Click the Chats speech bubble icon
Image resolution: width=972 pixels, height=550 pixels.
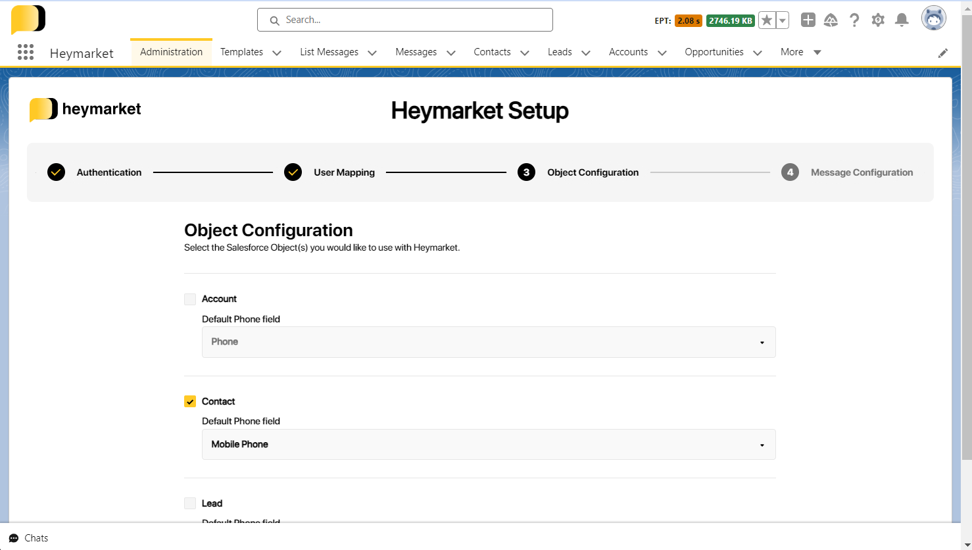pyautogui.click(x=14, y=538)
